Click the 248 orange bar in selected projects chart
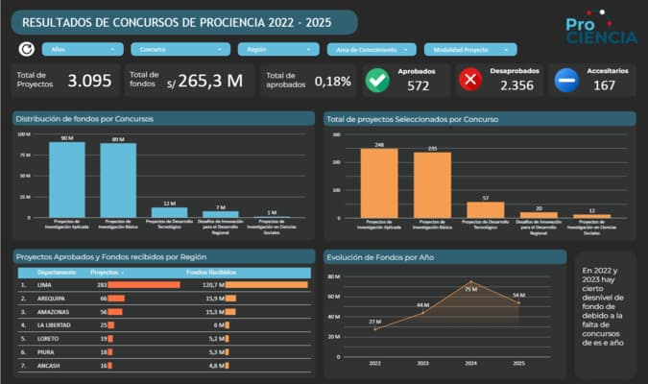Viewport: 648px width, 384px height. pos(379,183)
